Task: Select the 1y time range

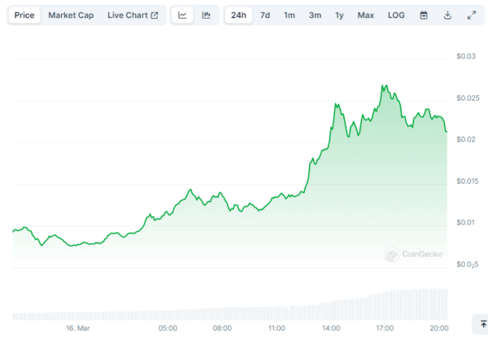Action: pos(339,15)
